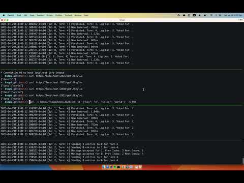The image size is (244, 183).
Task: Click the Focus moon icon in menu bar
Action: pos(200,15)
